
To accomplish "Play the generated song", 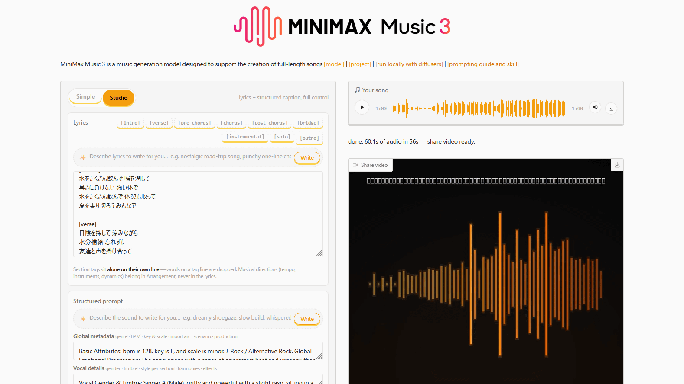I will tap(362, 107).
